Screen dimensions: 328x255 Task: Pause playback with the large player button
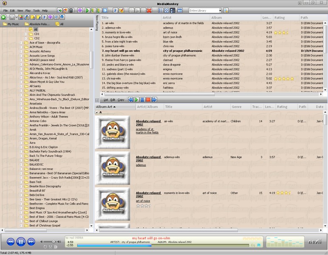coord(21,242)
